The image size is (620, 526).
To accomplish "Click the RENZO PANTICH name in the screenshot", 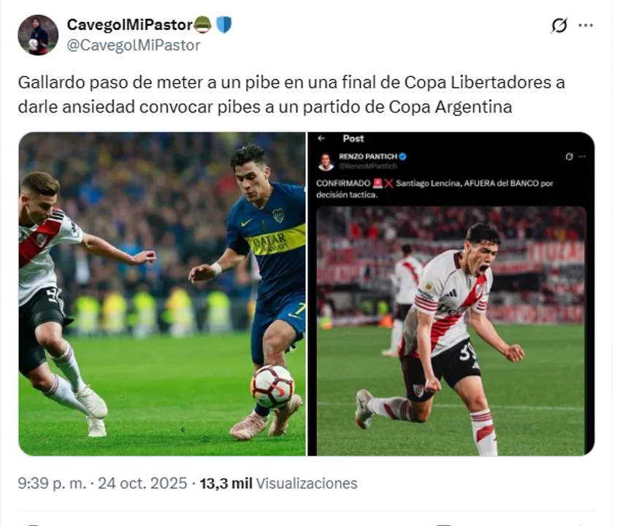I will (368, 156).
